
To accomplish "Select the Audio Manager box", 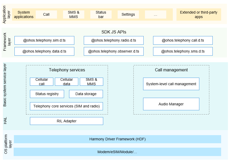I will (171, 104).
